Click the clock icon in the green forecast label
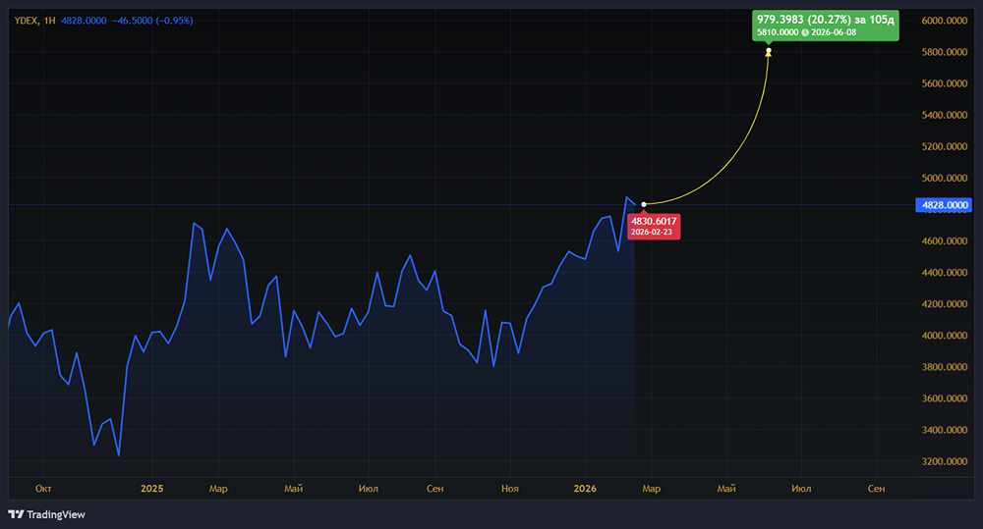The height and width of the screenshot is (529, 983). click(x=805, y=32)
